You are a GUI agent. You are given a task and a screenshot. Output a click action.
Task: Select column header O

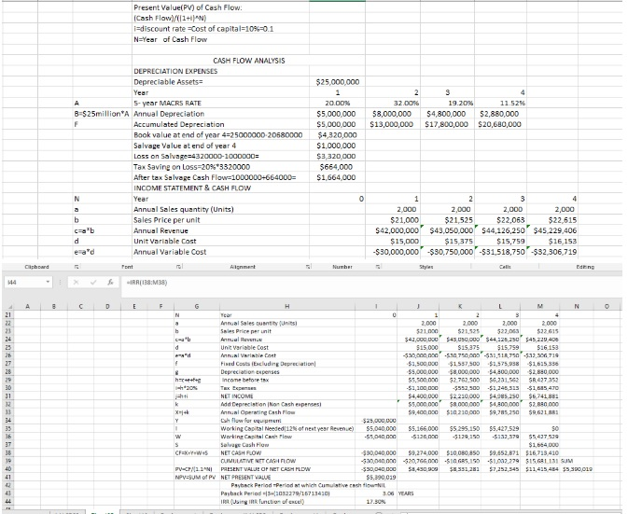pos(607,307)
